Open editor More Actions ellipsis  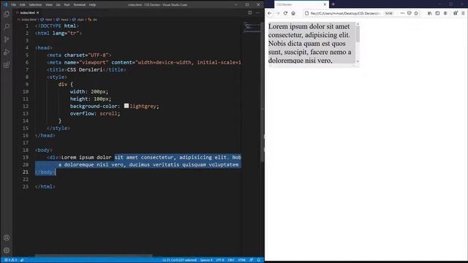258,13
